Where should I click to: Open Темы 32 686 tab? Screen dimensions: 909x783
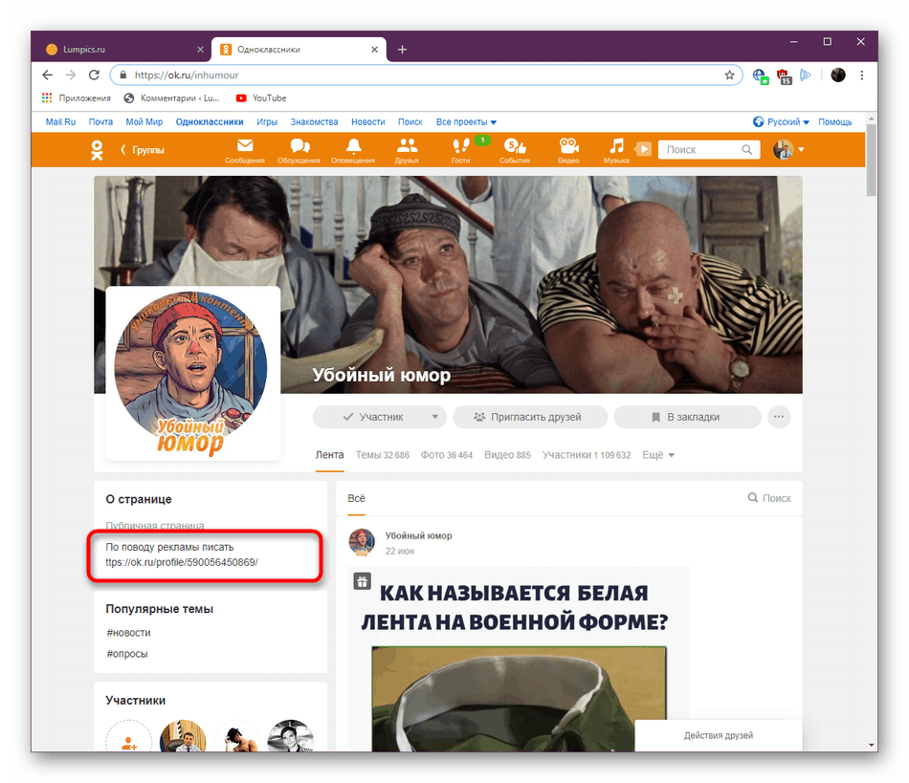click(382, 455)
